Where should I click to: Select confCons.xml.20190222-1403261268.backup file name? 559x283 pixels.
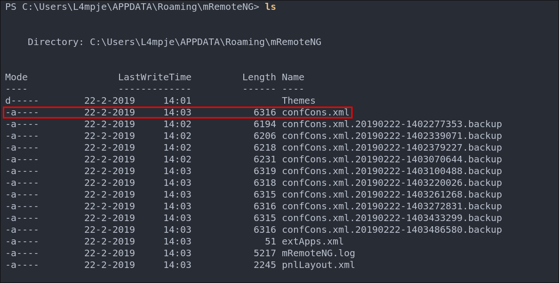392,194
